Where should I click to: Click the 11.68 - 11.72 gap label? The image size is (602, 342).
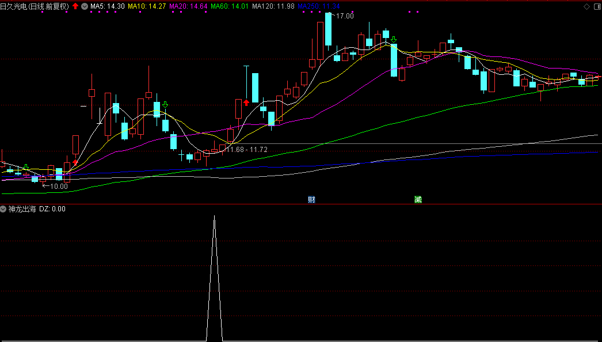pyautogui.click(x=247, y=149)
